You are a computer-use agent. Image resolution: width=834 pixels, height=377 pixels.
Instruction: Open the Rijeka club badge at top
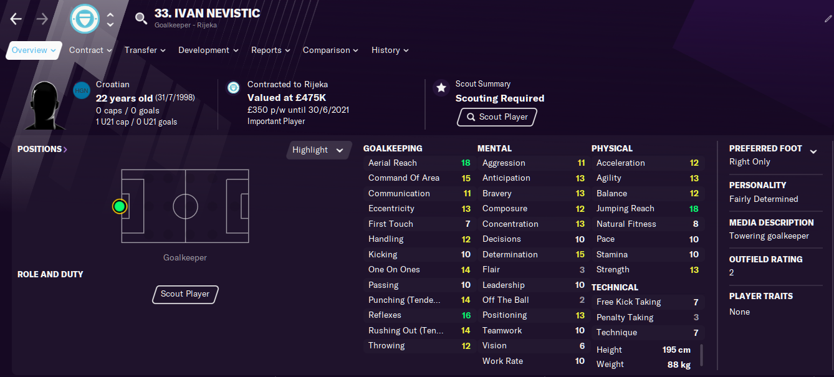[x=85, y=19]
